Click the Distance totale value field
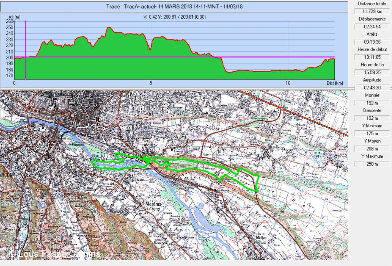The height and width of the screenshot is (266, 392). (x=372, y=12)
